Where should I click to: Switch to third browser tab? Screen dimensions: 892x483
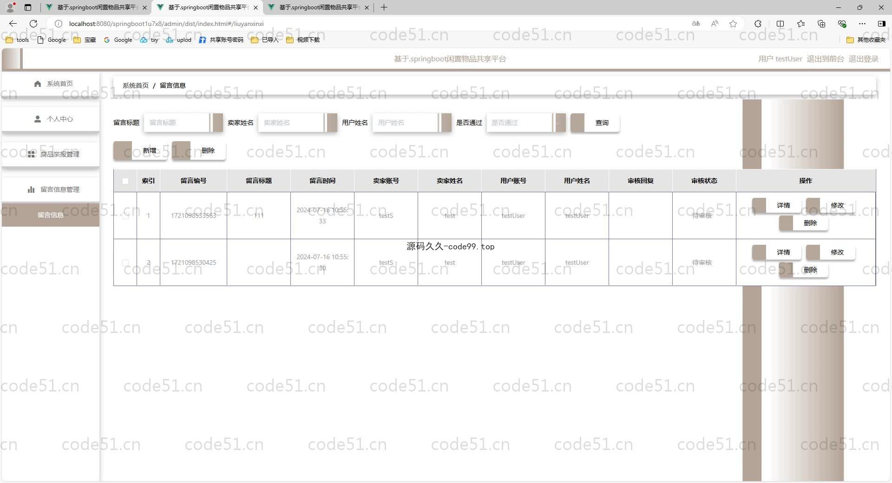point(318,7)
